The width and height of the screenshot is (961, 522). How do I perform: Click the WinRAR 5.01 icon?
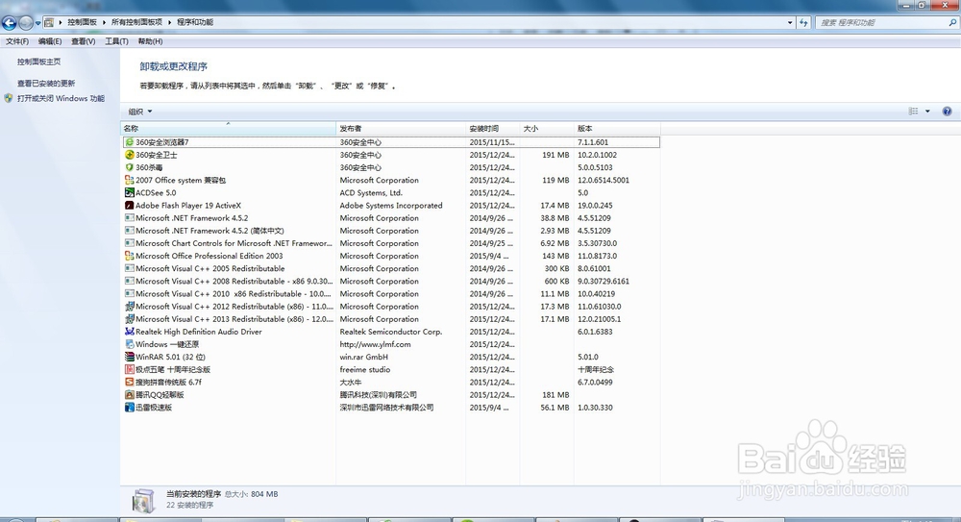[130, 357]
